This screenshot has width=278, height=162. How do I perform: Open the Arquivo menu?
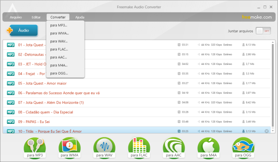[x=16, y=17]
